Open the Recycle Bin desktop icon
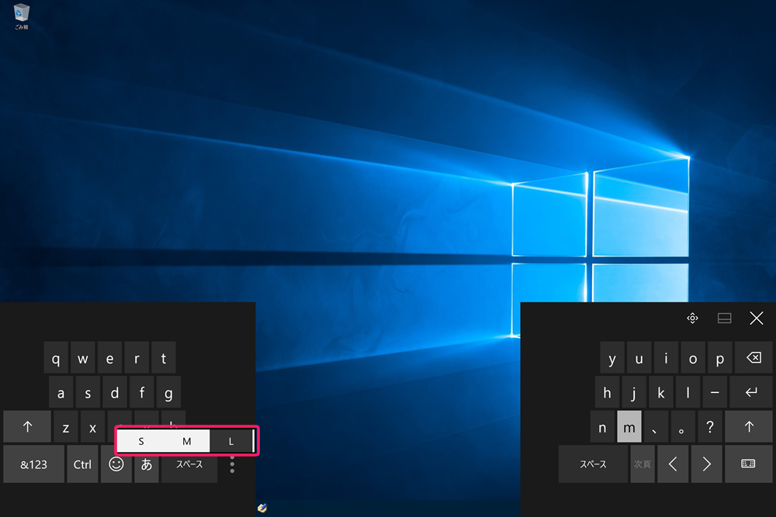Screen dimensions: 776x517 tap(21, 16)
